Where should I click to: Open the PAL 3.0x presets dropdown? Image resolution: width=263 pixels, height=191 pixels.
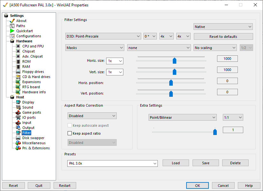point(113,163)
